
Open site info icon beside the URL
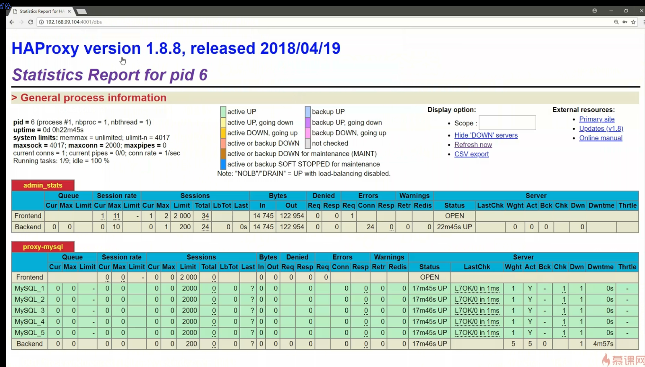[41, 22]
